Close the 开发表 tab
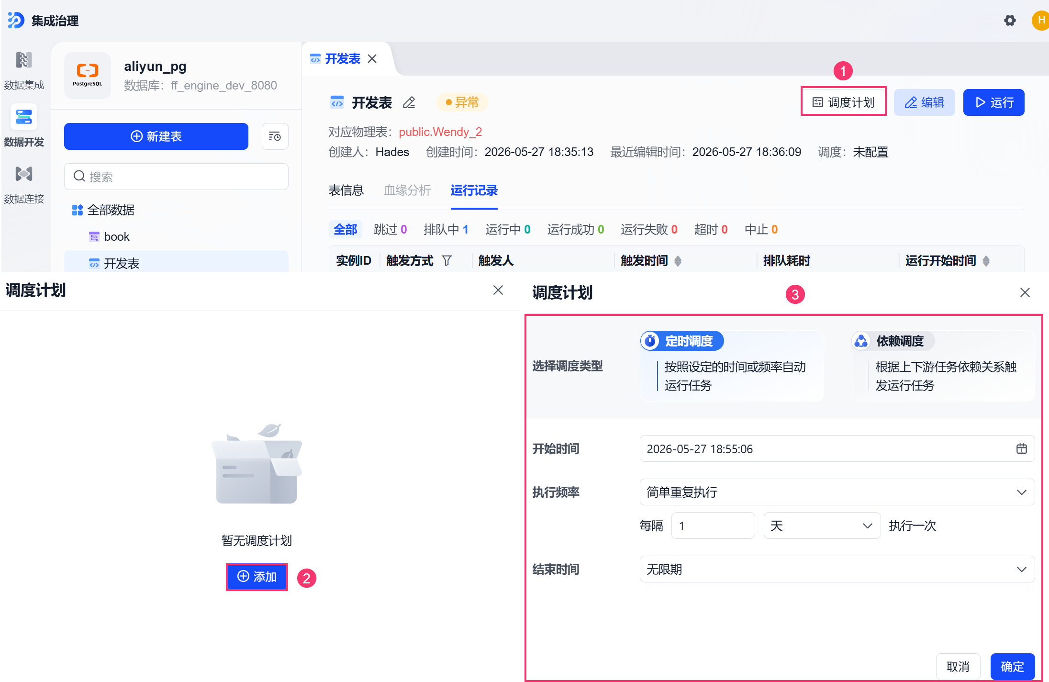This screenshot has width=1049, height=682. coord(372,58)
